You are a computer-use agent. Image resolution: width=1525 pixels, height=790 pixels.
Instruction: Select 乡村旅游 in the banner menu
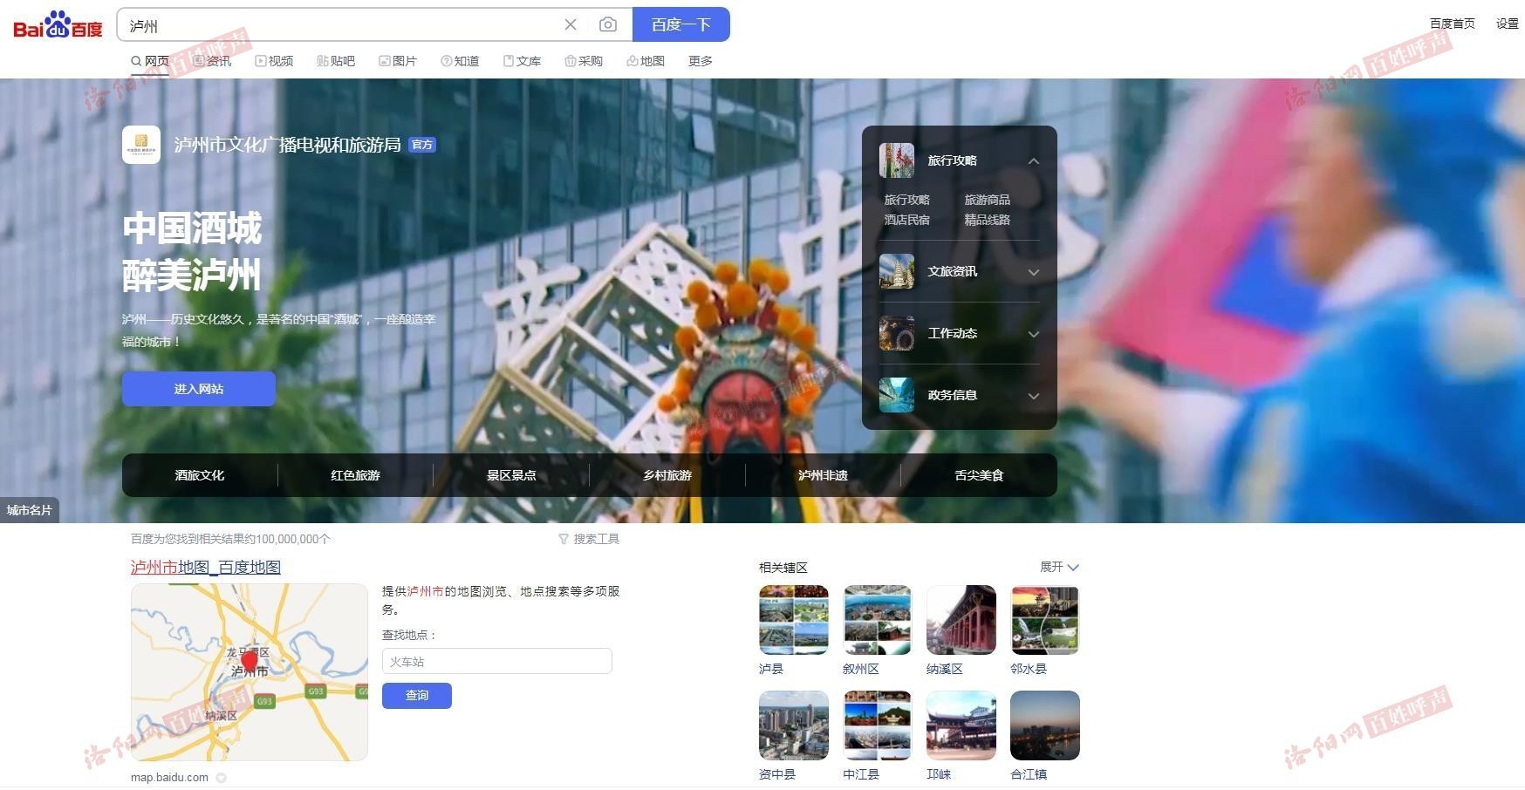(667, 475)
